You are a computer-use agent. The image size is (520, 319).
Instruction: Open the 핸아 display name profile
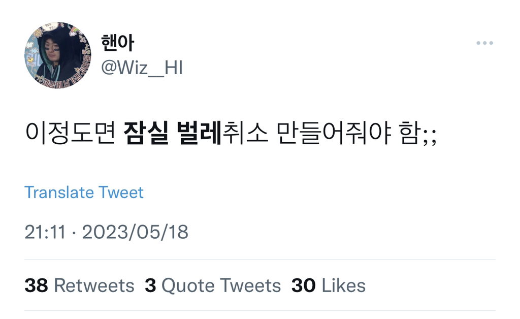tap(117, 43)
